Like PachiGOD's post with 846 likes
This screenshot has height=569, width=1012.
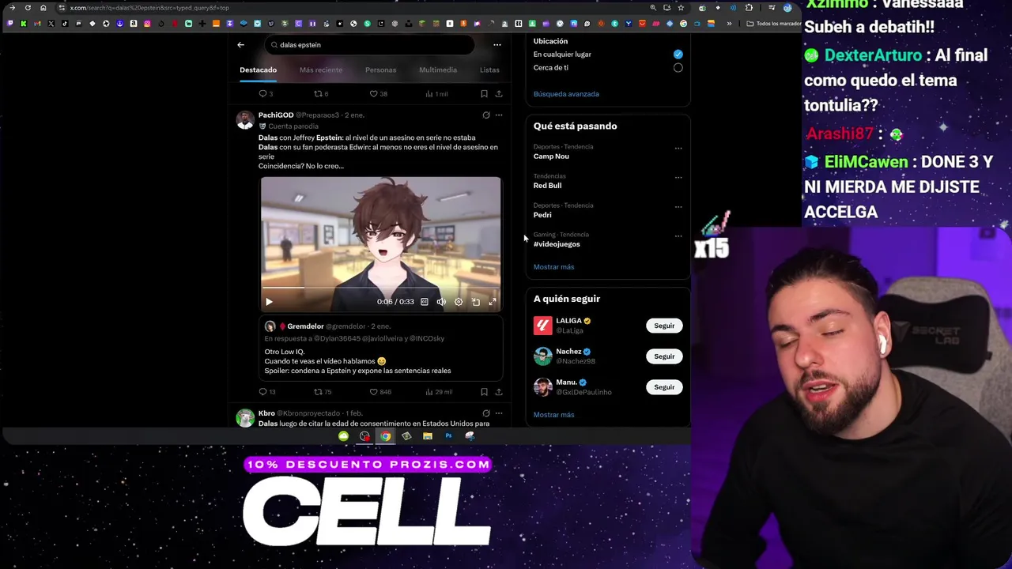point(380,392)
